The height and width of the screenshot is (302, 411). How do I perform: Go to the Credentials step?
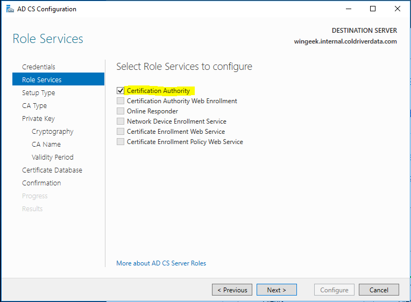[x=39, y=67]
